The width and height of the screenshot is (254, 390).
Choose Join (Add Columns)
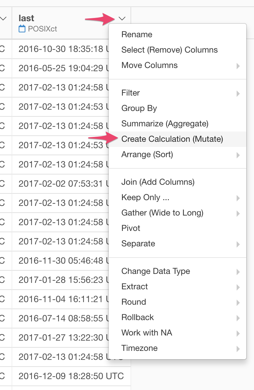point(158,182)
